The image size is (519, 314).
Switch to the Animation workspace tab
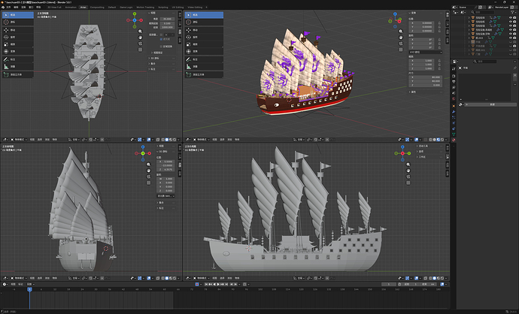71,7
